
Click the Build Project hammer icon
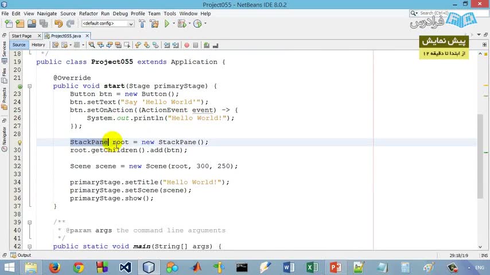pos(142,23)
